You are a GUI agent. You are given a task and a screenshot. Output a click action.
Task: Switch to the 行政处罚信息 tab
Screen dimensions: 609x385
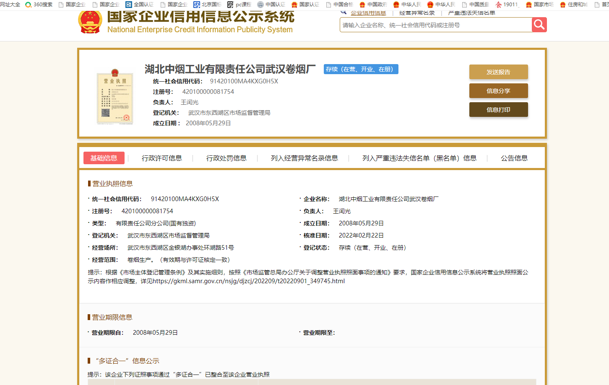[x=226, y=158]
